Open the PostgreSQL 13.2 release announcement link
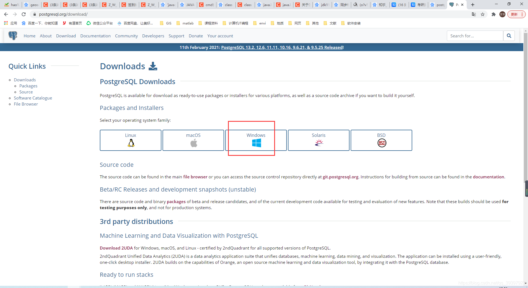528x288 pixels. pos(282,47)
